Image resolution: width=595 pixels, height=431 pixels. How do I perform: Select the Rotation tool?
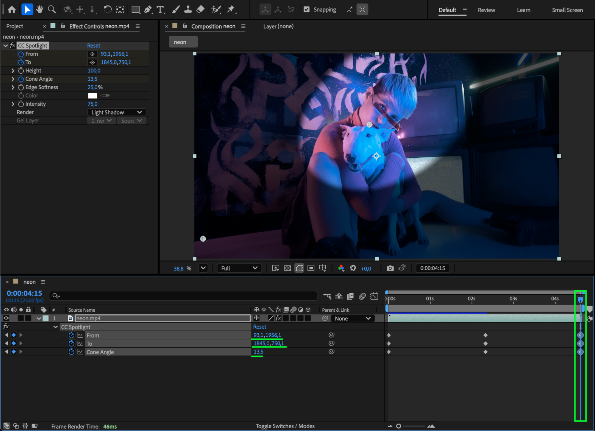tap(107, 10)
